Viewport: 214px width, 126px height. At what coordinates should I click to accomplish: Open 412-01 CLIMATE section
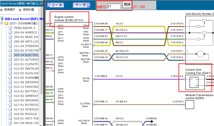click(x=26, y=64)
